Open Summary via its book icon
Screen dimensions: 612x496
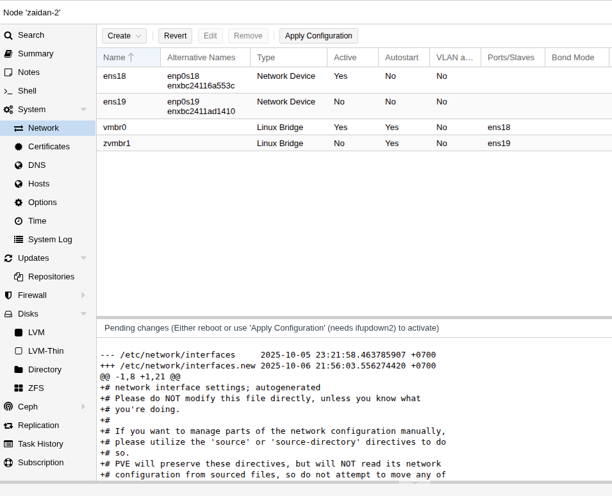8,54
